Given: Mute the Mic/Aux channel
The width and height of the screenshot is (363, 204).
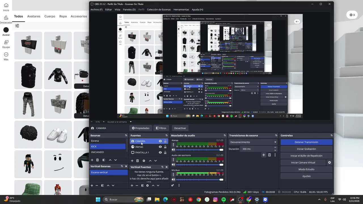Looking at the screenshot, I should pyautogui.click(x=173, y=180).
